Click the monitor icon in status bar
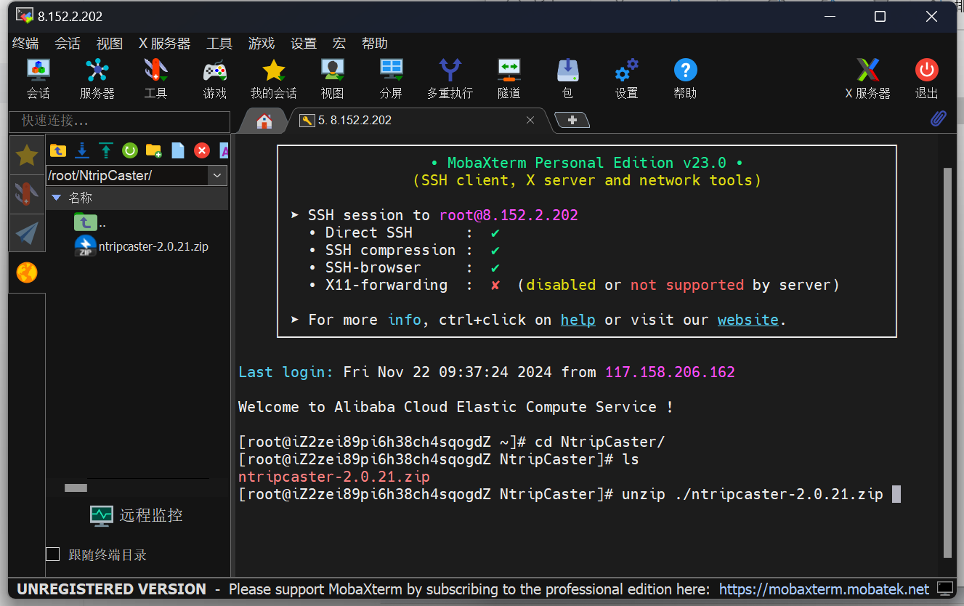 (944, 588)
